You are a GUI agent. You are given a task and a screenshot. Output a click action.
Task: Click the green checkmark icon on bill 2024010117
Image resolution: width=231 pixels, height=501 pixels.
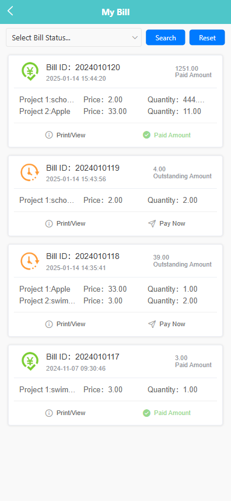click(x=146, y=413)
